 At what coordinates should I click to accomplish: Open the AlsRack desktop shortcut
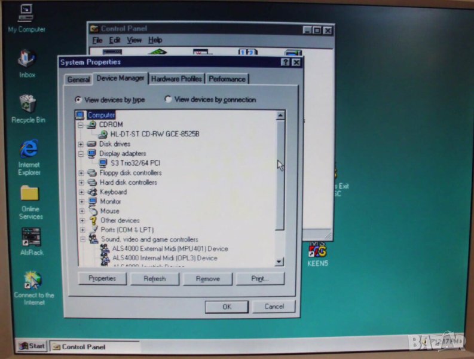pos(31,238)
